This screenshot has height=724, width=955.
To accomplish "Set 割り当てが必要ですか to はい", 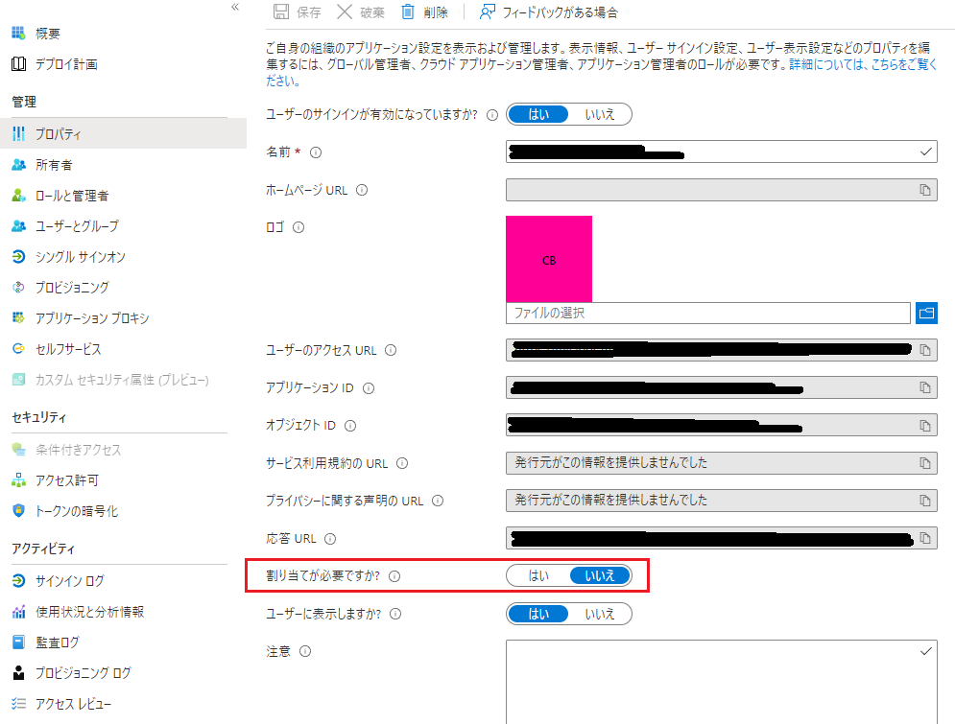I will pyautogui.click(x=538, y=575).
